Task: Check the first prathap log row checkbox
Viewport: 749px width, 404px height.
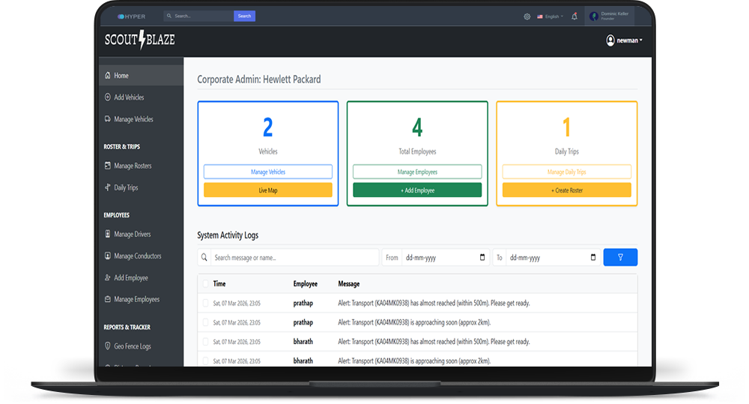Action: [206, 303]
